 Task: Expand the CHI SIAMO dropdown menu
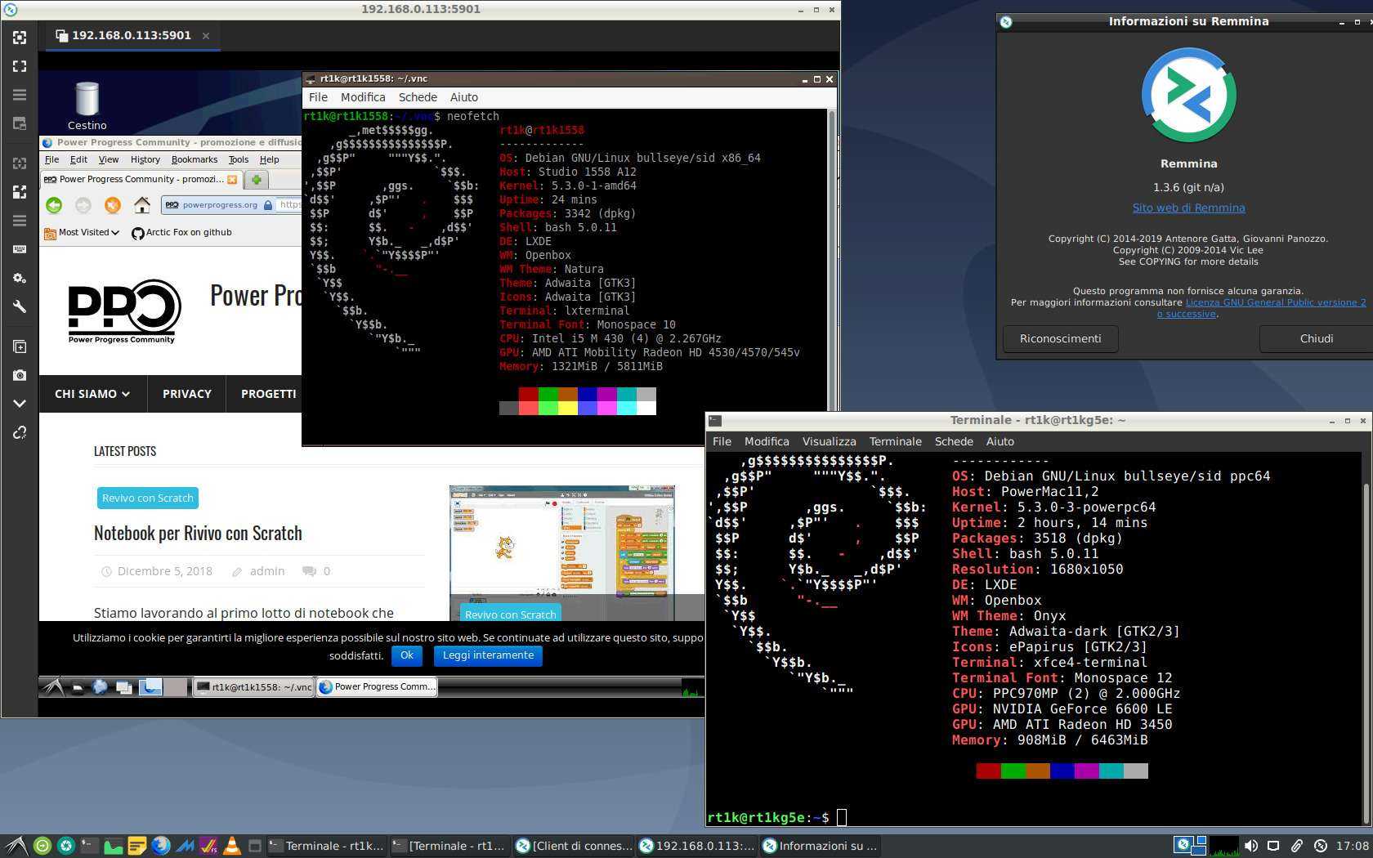92,394
